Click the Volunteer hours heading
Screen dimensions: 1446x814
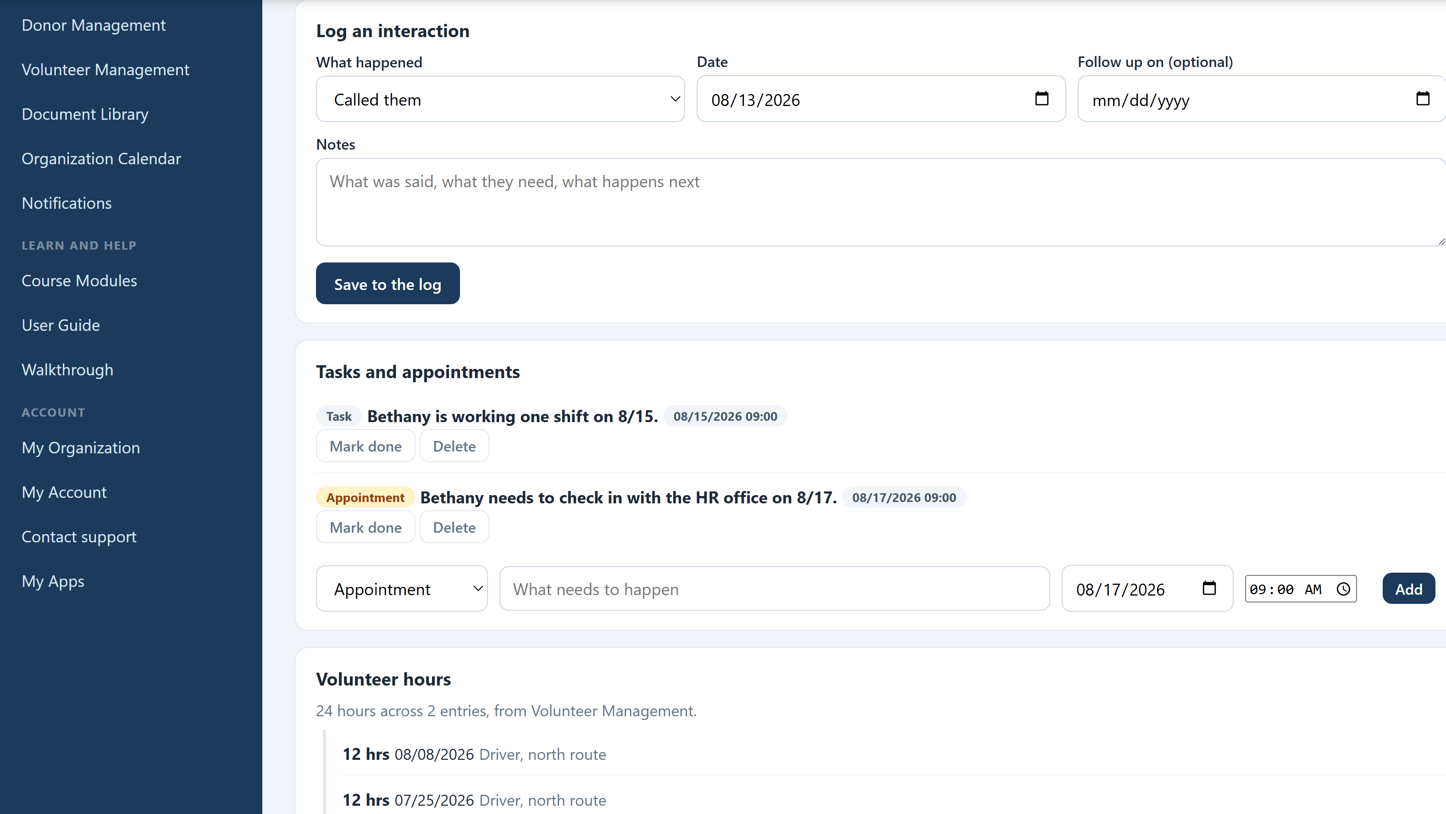click(384, 679)
